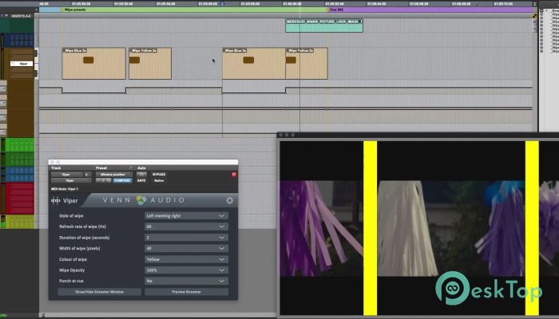559x319 pixels.
Task: Open the Width of wipe dropdown
Action: (186, 248)
